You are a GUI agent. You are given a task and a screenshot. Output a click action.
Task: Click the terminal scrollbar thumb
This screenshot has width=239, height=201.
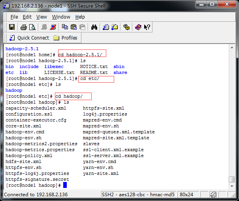[x=231, y=179]
